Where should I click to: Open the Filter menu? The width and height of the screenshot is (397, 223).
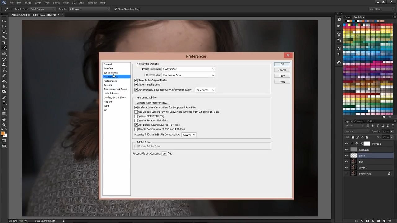(66, 3)
